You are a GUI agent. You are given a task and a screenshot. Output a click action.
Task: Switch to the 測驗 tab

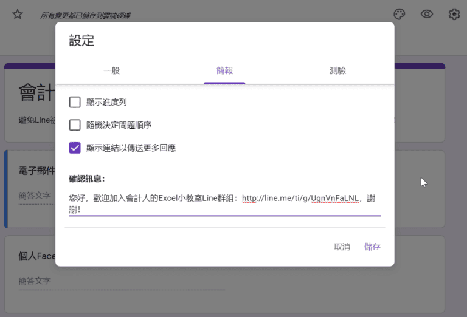click(337, 71)
